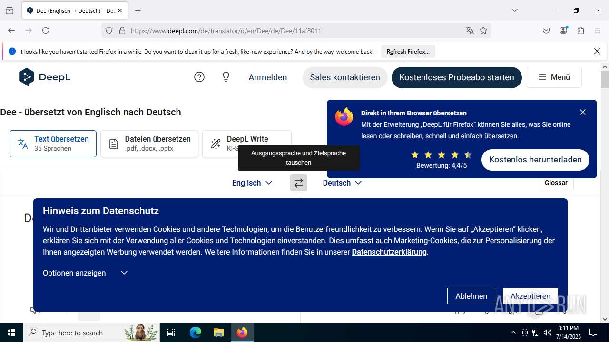
Task: Open the DeepL Menü
Action: [x=554, y=77]
